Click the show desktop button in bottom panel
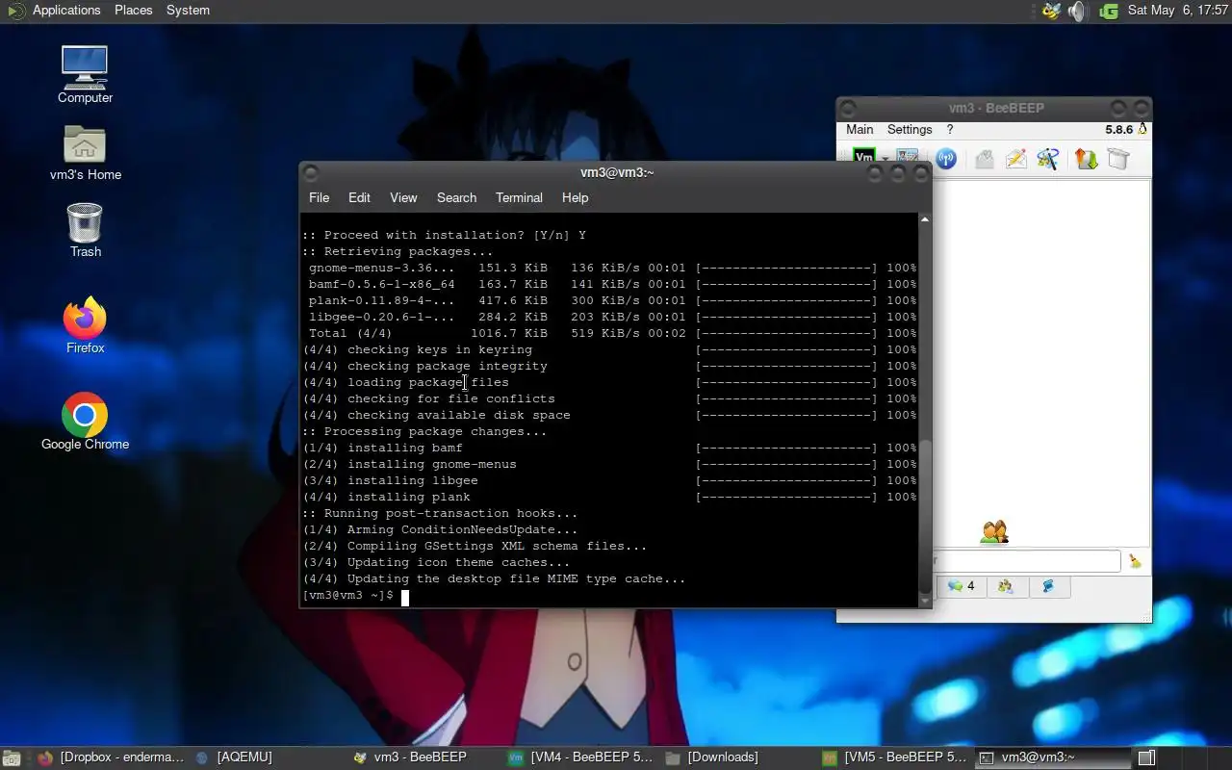The width and height of the screenshot is (1232, 770). click(11, 757)
